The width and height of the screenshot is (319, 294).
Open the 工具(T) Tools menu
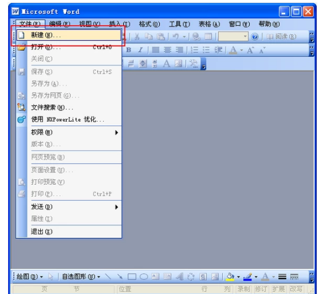coord(180,24)
